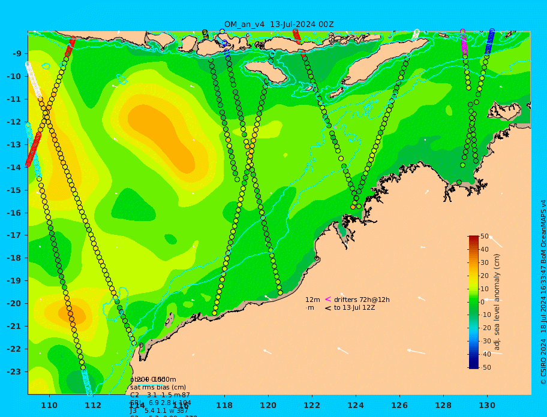Select the 'drifters 72h@12h' legend label
The image size is (547, 417).
(x=362, y=300)
